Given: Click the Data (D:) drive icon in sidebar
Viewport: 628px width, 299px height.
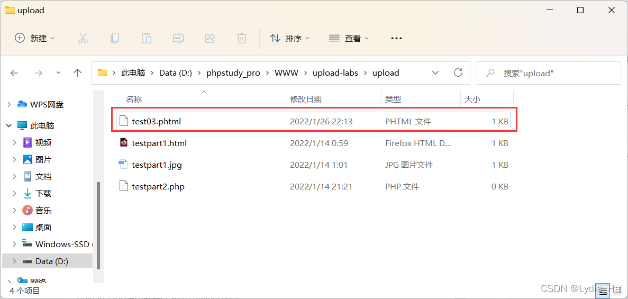Looking at the screenshot, I should point(27,261).
